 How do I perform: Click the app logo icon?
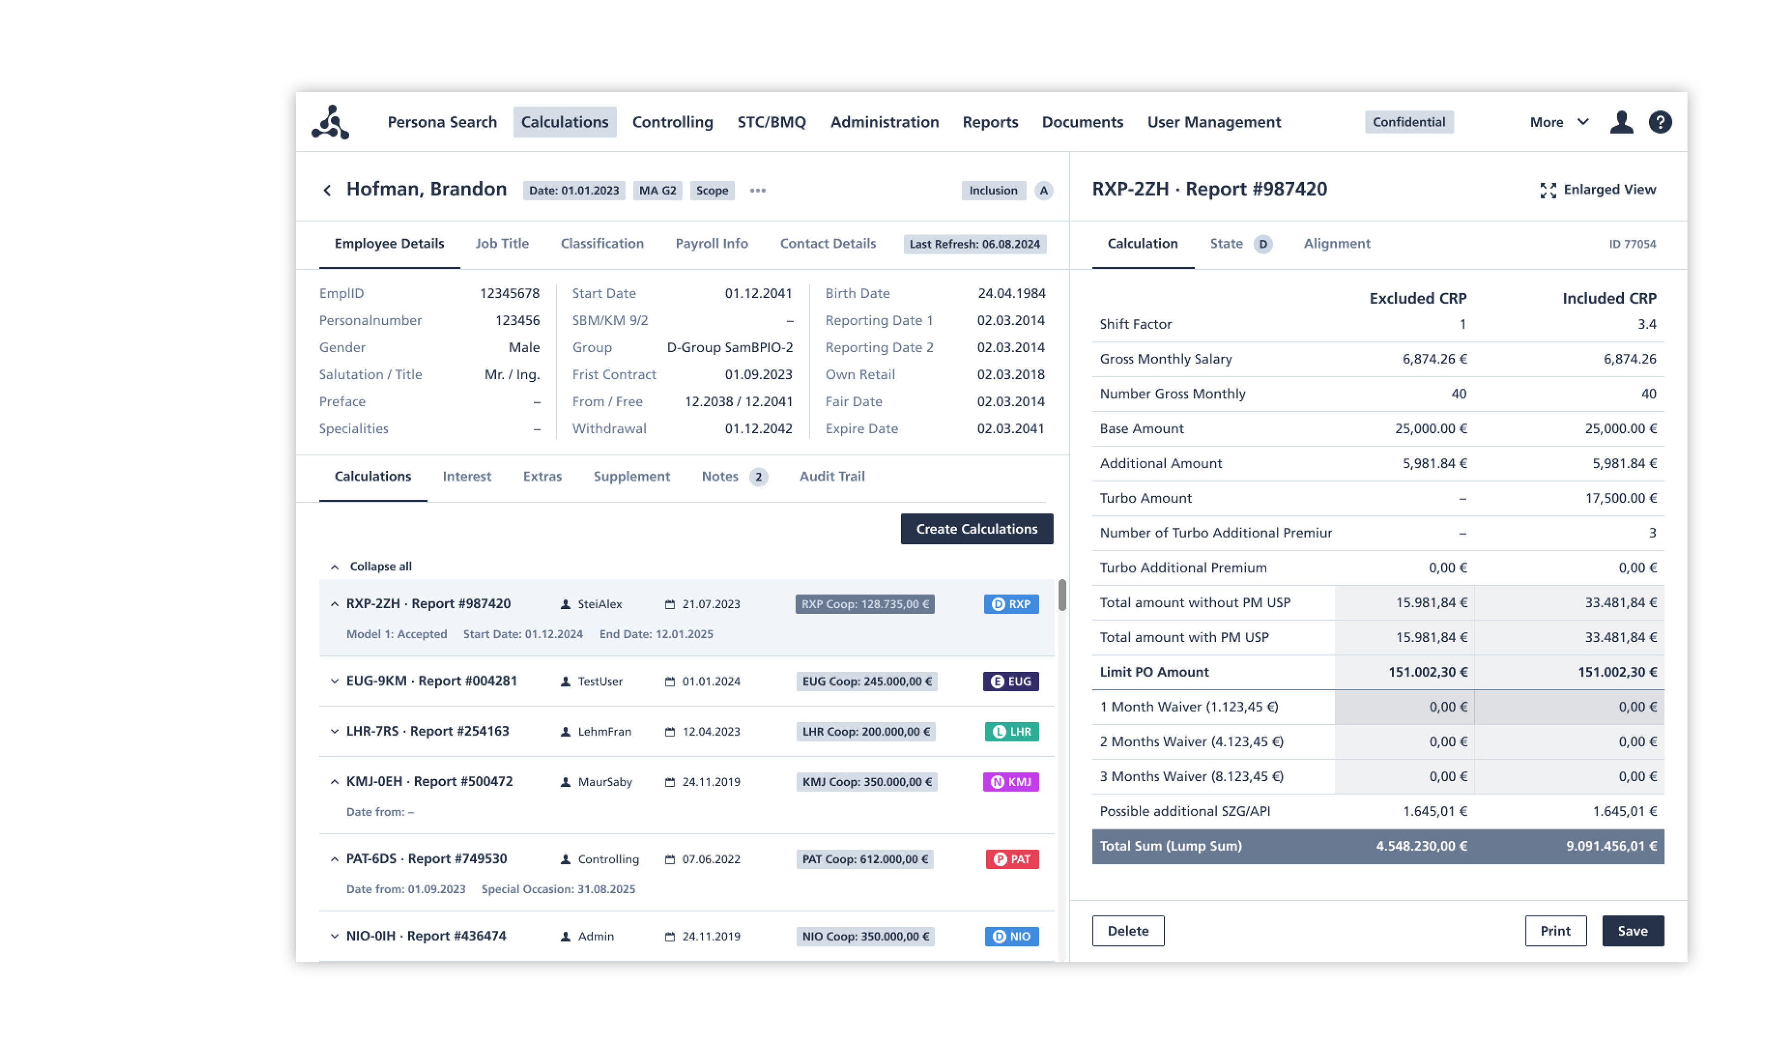[330, 122]
